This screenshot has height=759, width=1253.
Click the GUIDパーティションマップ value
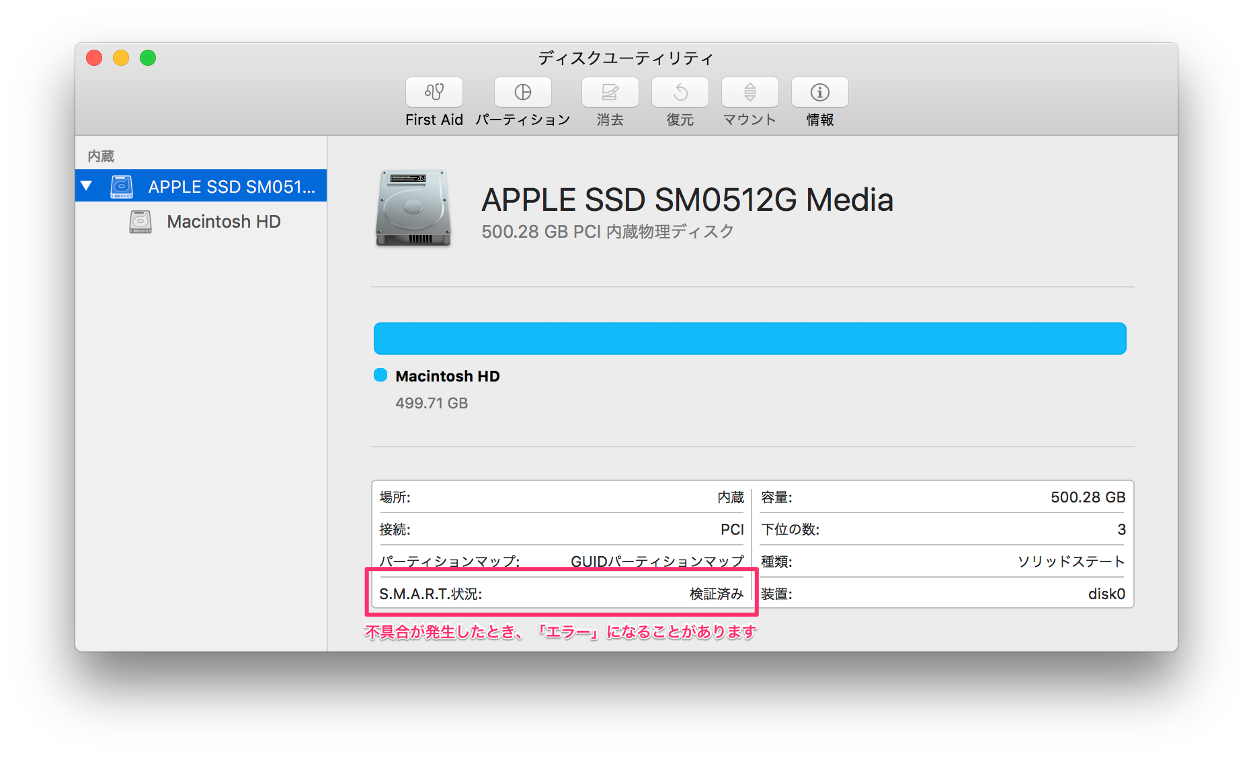point(657,562)
